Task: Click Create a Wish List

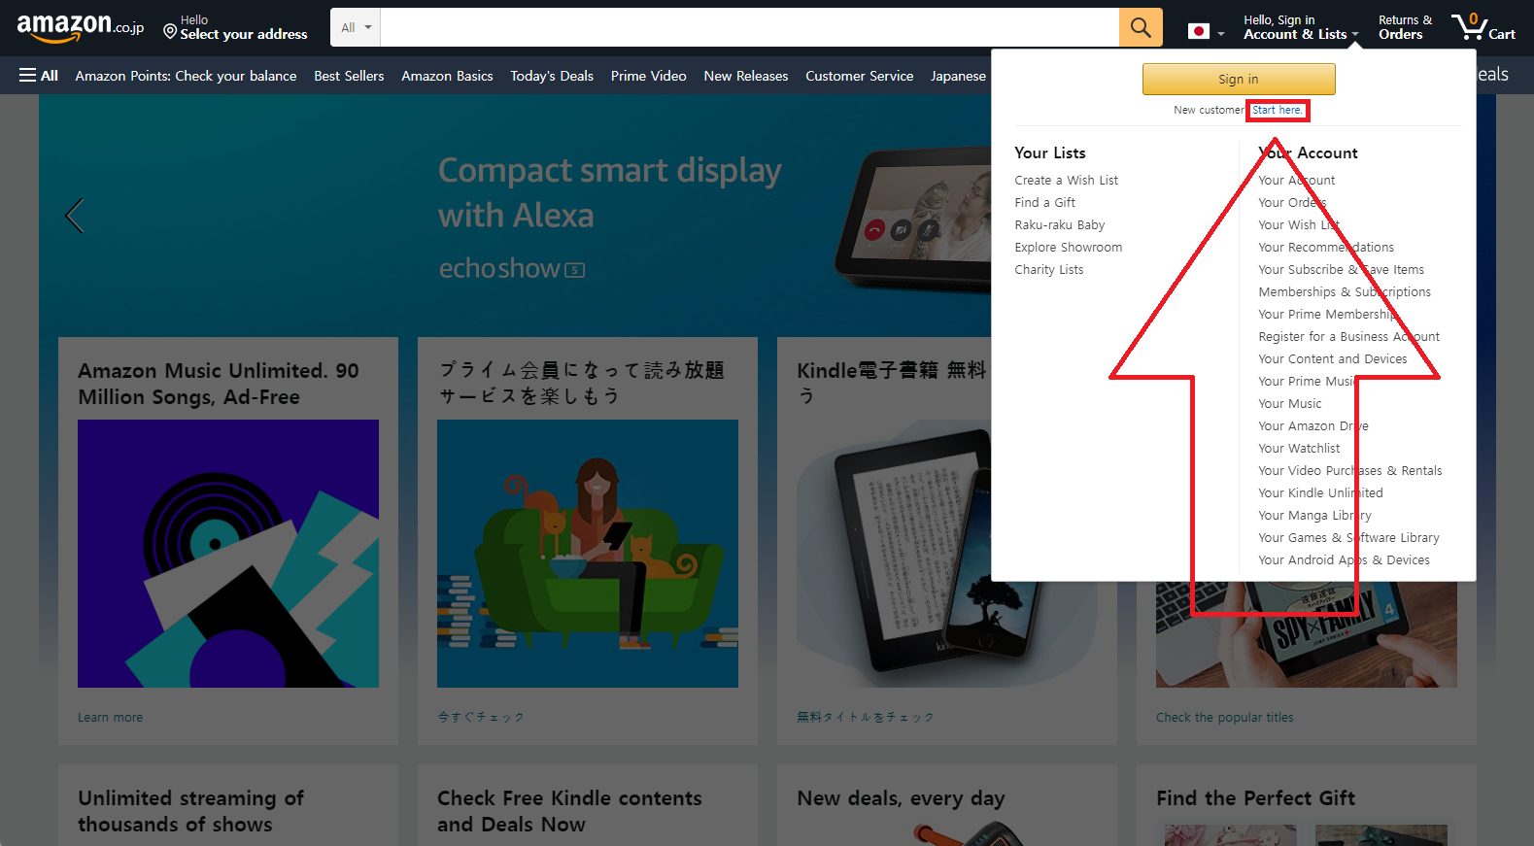Action: coord(1066,180)
